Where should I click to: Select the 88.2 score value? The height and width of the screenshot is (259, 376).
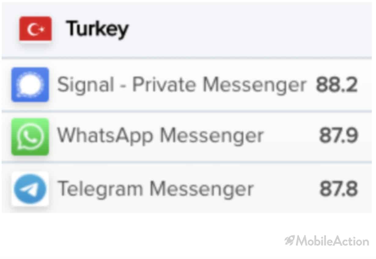(x=337, y=85)
